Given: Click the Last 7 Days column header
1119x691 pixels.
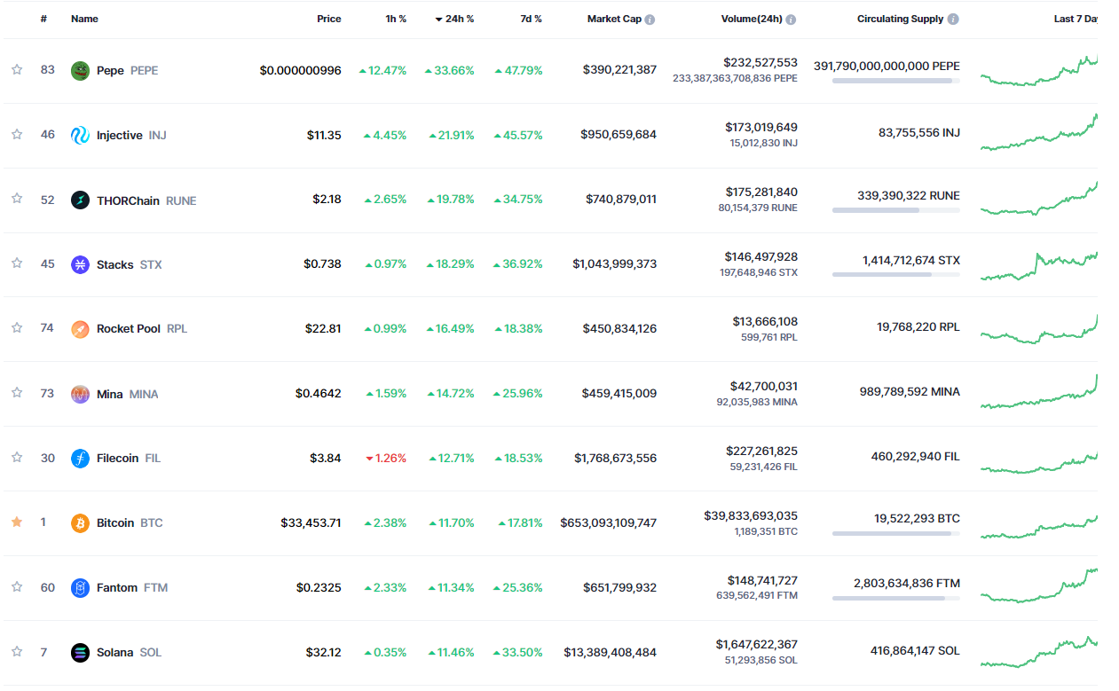Looking at the screenshot, I should coord(1076,19).
